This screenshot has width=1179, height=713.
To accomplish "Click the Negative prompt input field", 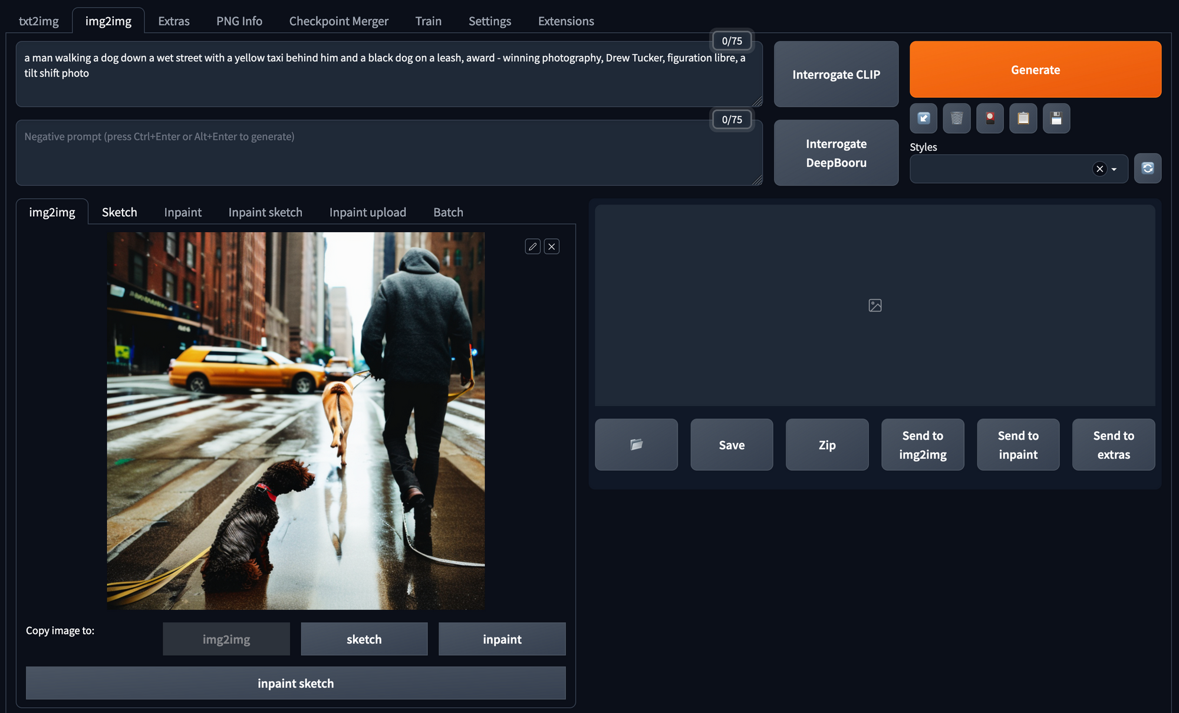I will point(388,151).
